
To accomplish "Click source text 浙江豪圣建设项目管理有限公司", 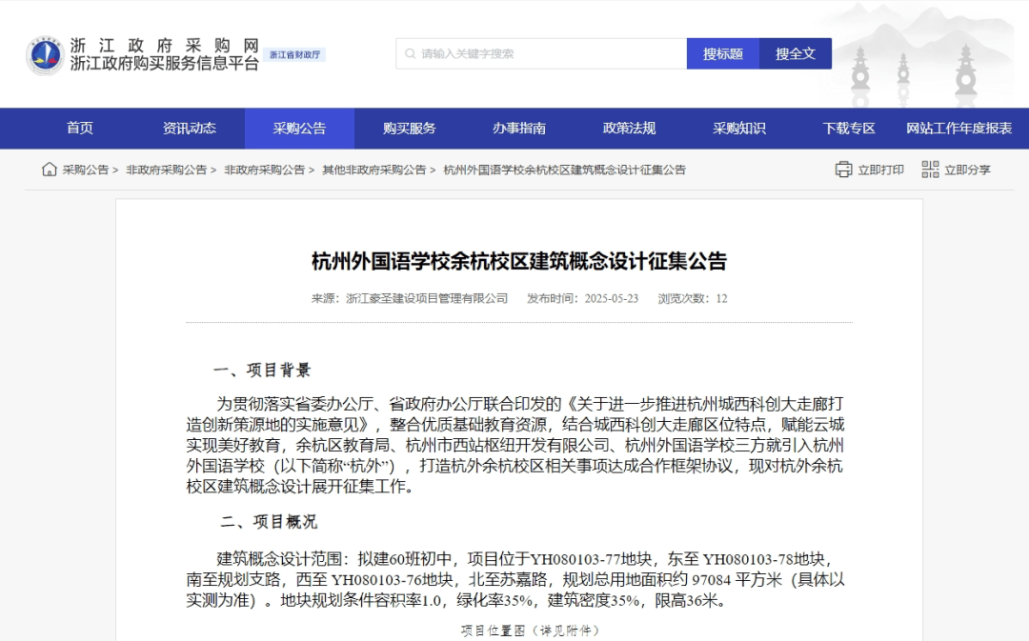I will pos(427,298).
